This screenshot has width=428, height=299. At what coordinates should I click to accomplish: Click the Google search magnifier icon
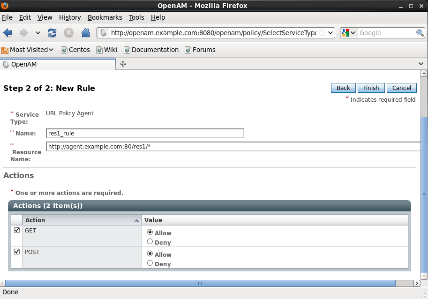click(x=420, y=33)
